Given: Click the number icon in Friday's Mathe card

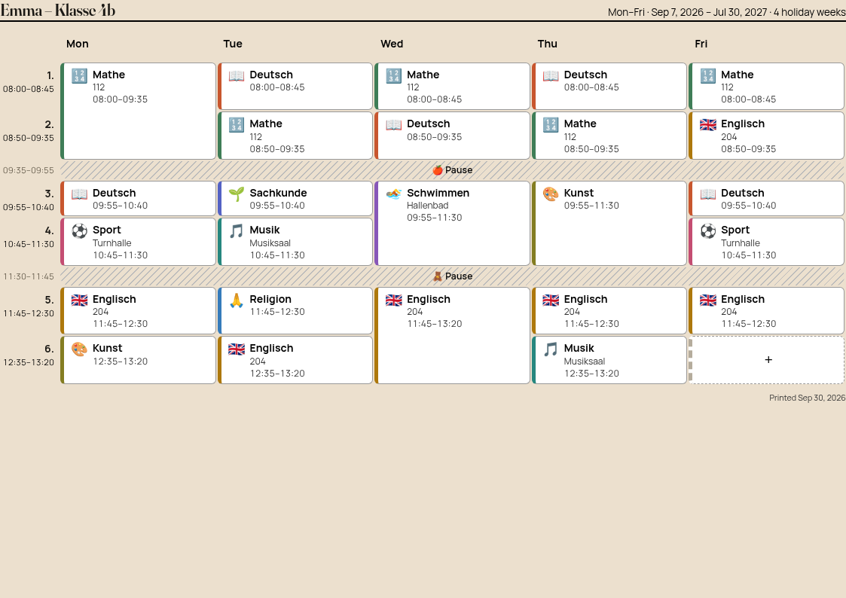Looking at the screenshot, I should click(x=708, y=76).
